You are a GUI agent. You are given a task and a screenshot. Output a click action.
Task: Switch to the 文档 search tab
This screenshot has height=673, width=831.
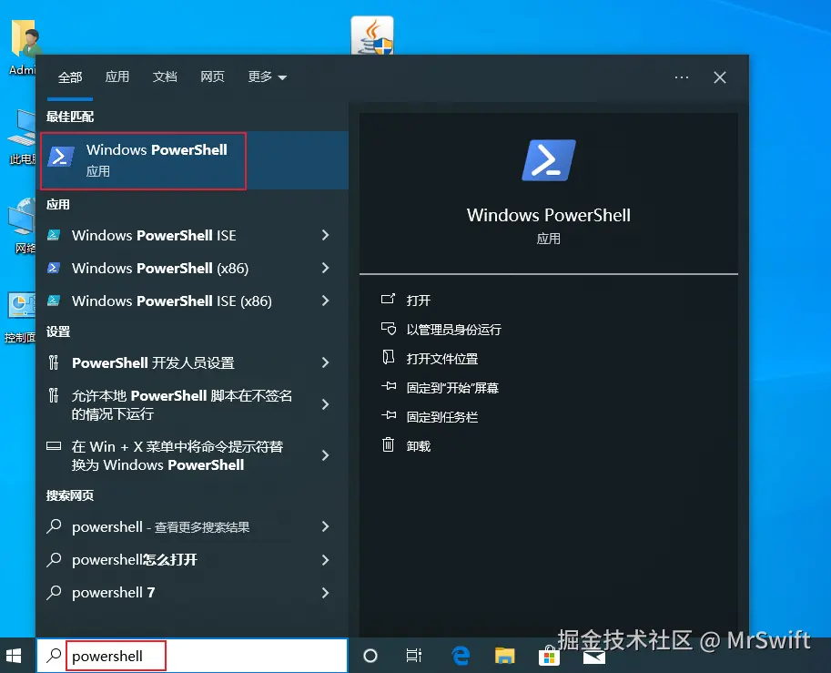tap(165, 76)
